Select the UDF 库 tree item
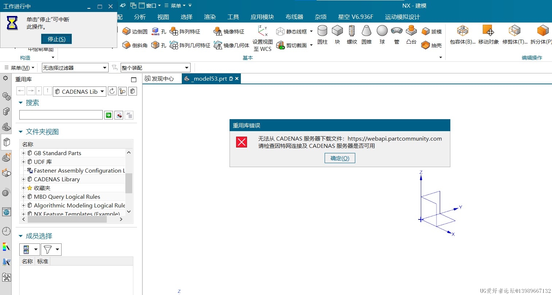 click(x=43, y=162)
